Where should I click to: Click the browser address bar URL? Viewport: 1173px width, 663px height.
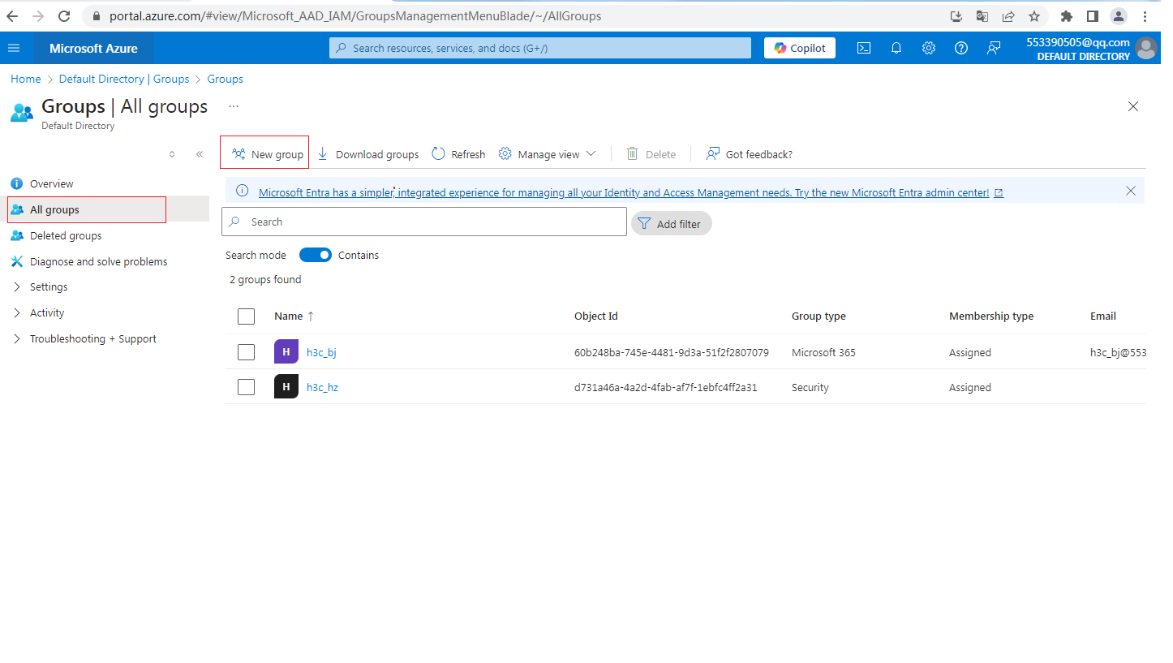click(355, 16)
